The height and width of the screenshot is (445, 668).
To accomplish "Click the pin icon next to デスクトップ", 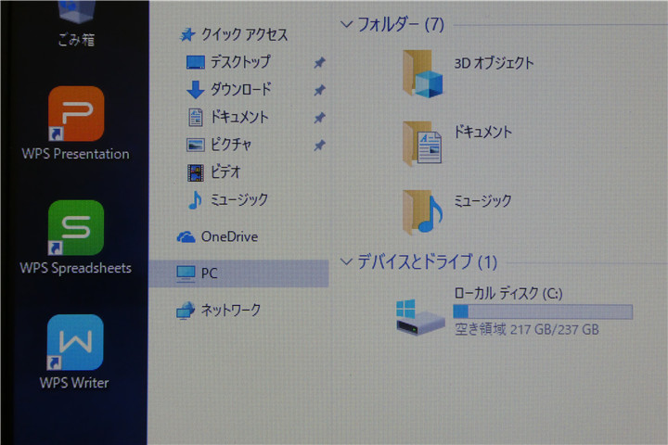I will pyautogui.click(x=319, y=63).
